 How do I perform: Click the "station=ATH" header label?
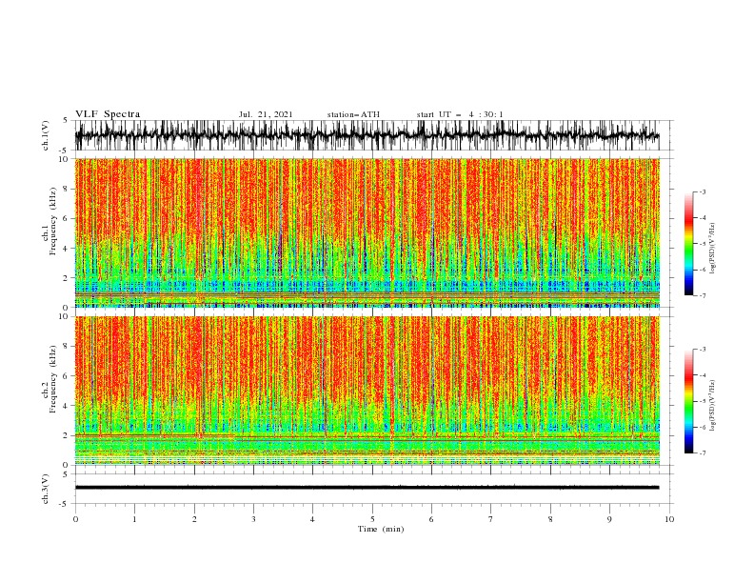click(353, 114)
